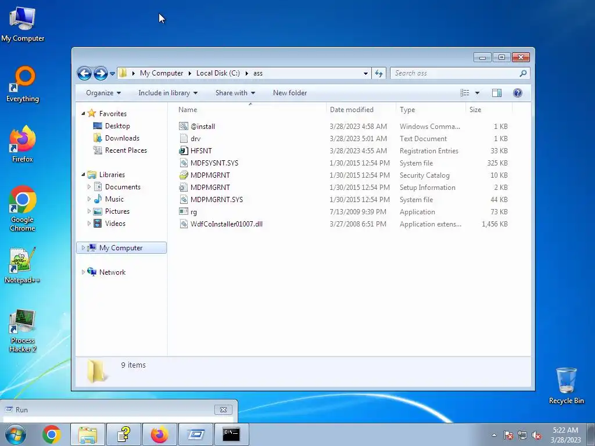Screen dimensions: 595x446
Task: Select the @install command file icon
Action: [x=184, y=126]
